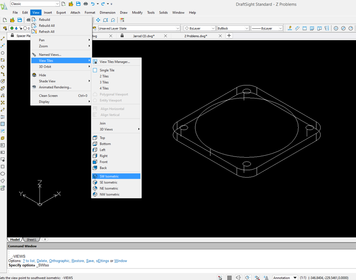Switch to the Sheet1 tab
Screen dimensions: 356x280
31,240
